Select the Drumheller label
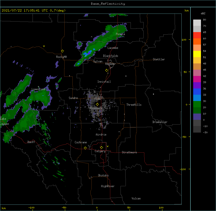Viewport: 216px width, 211px height. pos(160,122)
